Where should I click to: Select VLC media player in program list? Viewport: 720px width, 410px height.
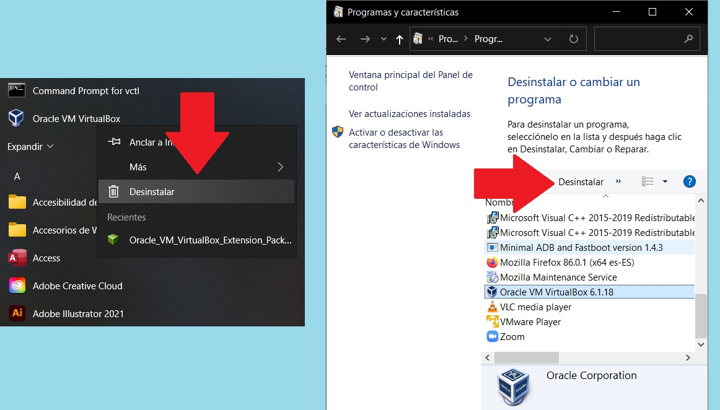click(590, 307)
